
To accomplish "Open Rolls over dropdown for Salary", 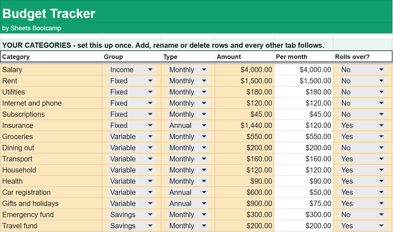I will 363,70.
